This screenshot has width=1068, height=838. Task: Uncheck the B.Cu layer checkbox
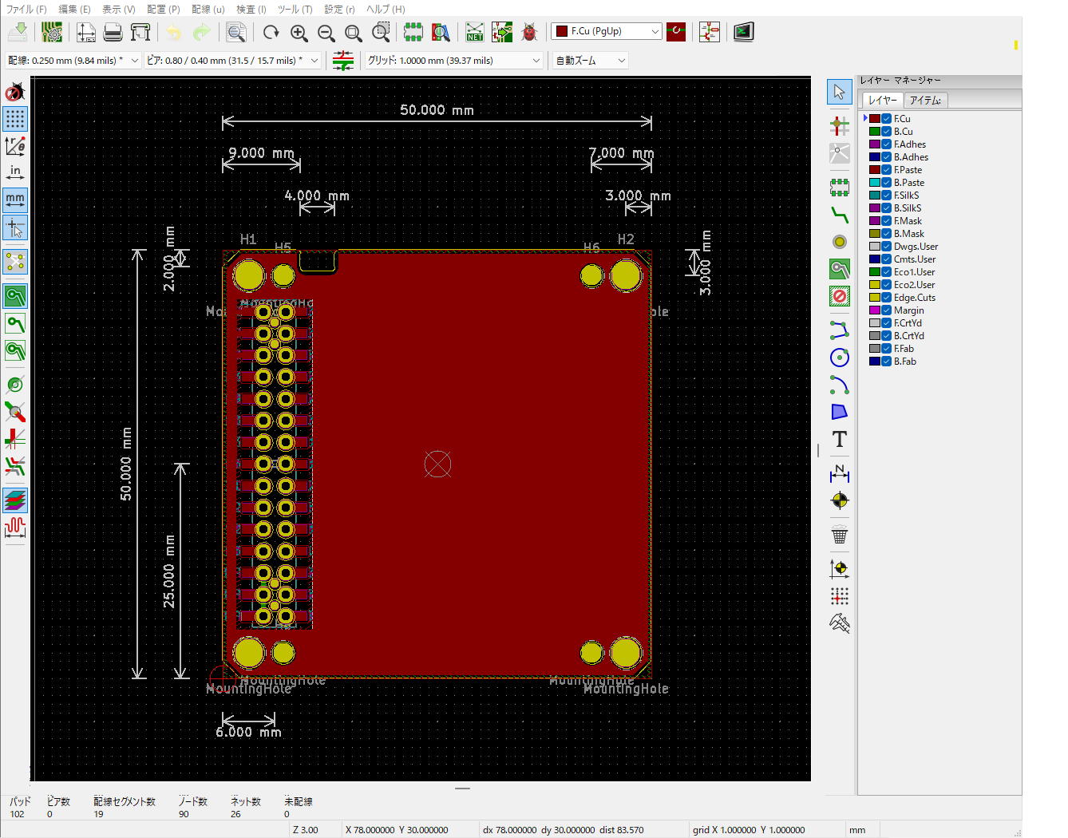pos(887,132)
